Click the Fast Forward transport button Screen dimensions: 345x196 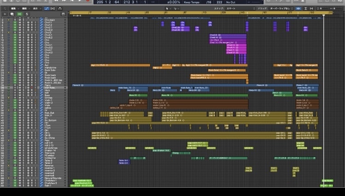64,1
